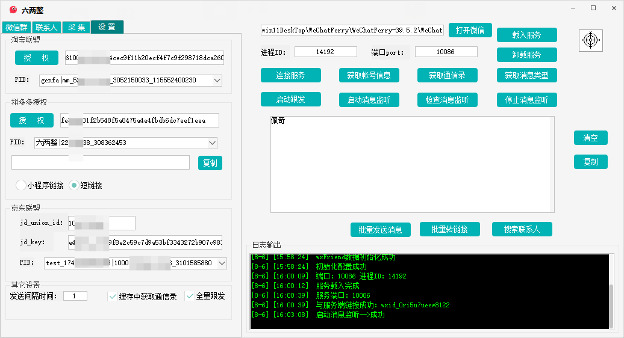This screenshot has width=624, height=338.
Task: Click the 检查消息监听 button
Action: coord(448,100)
